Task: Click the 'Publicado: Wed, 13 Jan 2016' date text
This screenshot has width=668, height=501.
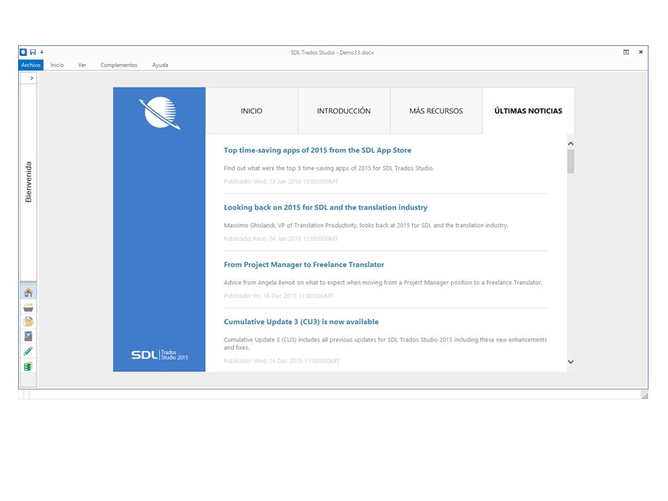Action: click(280, 182)
